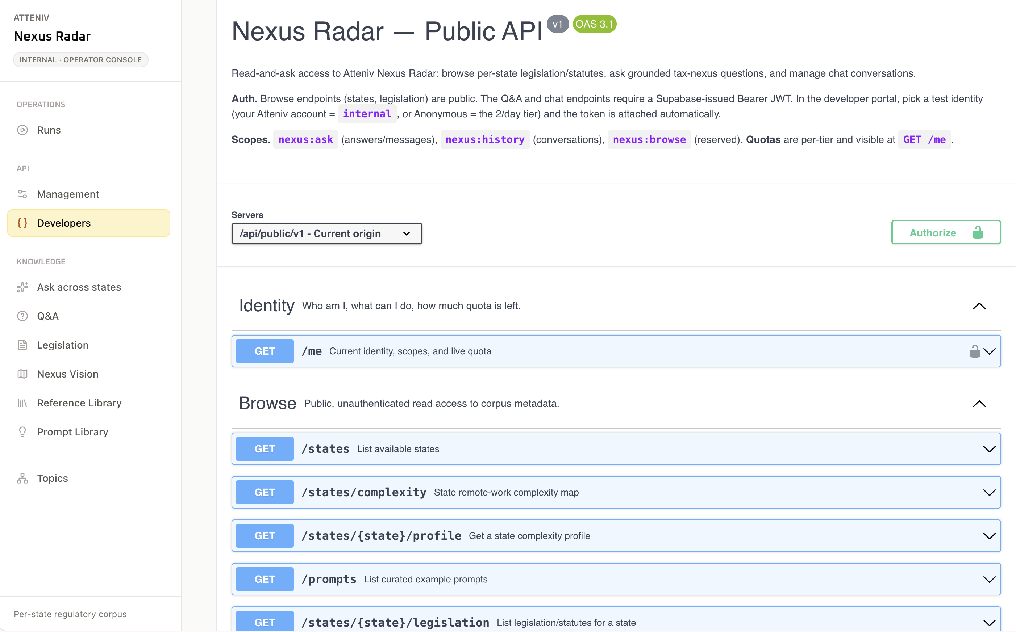Click 'List curated example prompts' description
1016x632 pixels.
(x=426, y=579)
